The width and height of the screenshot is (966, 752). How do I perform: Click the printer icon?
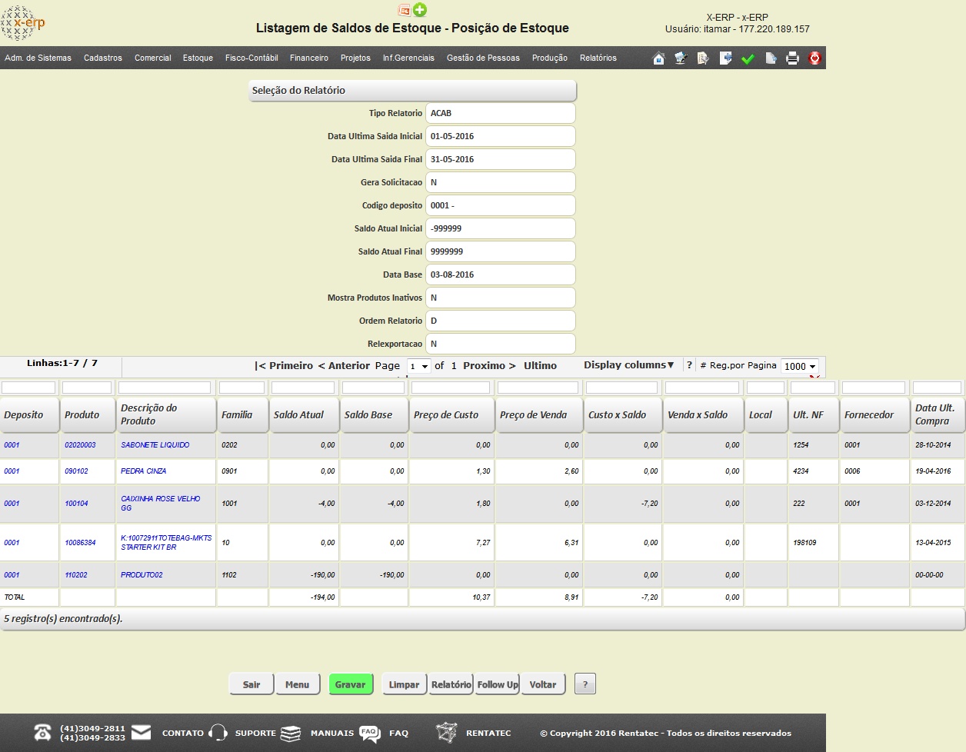[793, 58]
